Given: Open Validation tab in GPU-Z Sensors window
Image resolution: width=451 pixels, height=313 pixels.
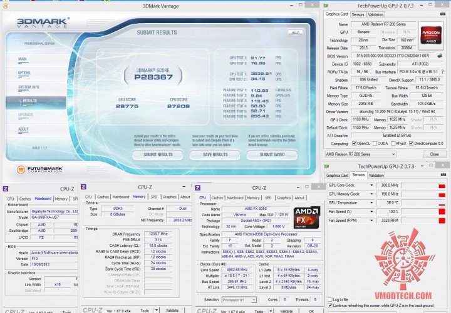Looking at the screenshot, I should click(376, 175).
